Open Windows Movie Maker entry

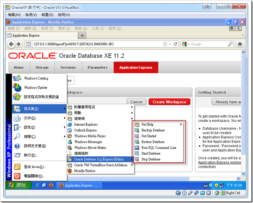tap(100, 148)
